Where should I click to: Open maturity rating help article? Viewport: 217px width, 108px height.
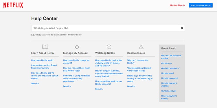[108, 63]
